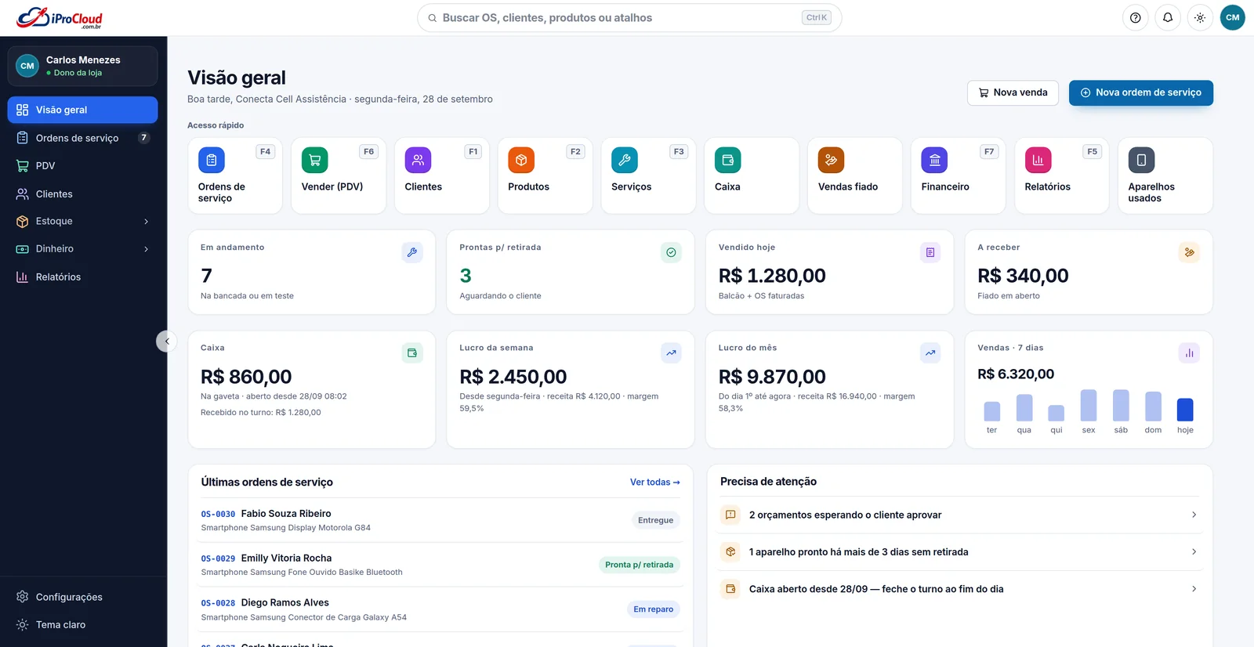Viewport: 1254px width, 647px height.
Task: Open notifications bell
Action: coord(1168,17)
